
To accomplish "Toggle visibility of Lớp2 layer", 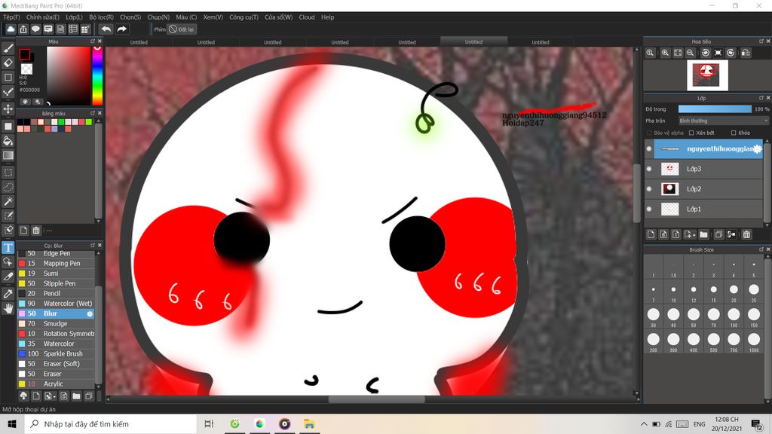I will pos(649,189).
